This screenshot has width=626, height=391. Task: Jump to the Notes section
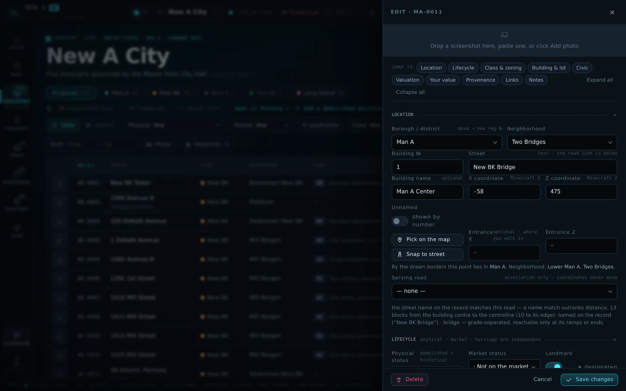point(536,80)
